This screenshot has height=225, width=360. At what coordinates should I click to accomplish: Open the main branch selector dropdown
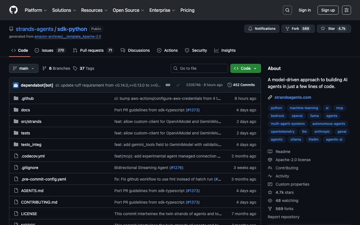(x=24, y=68)
